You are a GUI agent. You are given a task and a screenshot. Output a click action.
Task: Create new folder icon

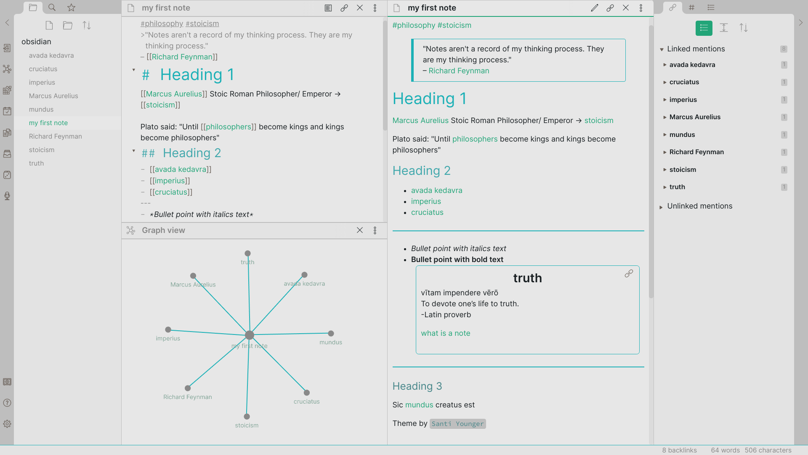(68, 26)
